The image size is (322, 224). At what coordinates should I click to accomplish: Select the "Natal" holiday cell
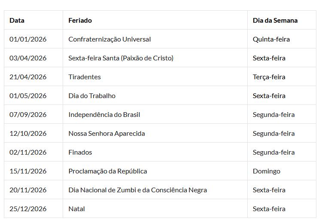76,209
